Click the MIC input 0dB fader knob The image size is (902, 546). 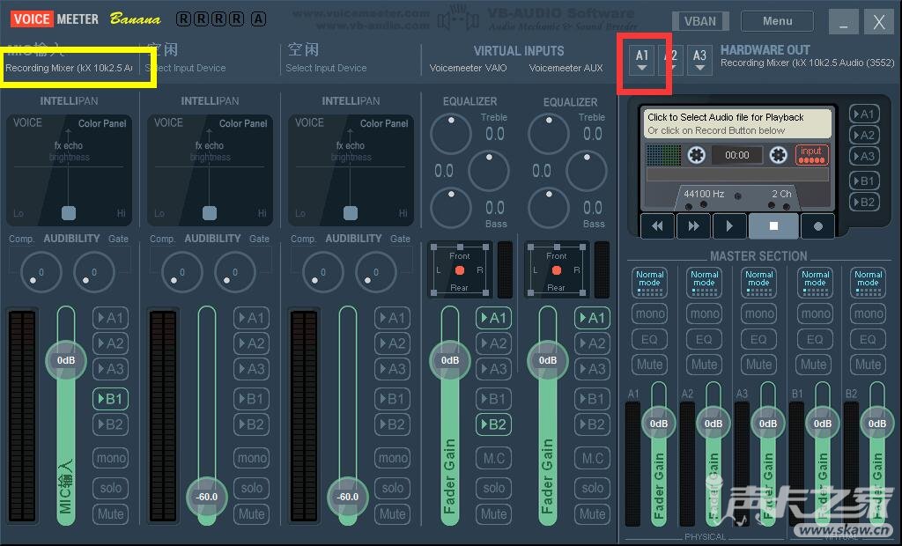66,361
